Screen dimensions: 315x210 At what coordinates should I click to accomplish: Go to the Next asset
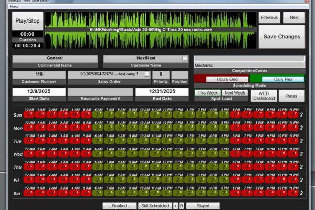pyautogui.click(x=294, y=17)
